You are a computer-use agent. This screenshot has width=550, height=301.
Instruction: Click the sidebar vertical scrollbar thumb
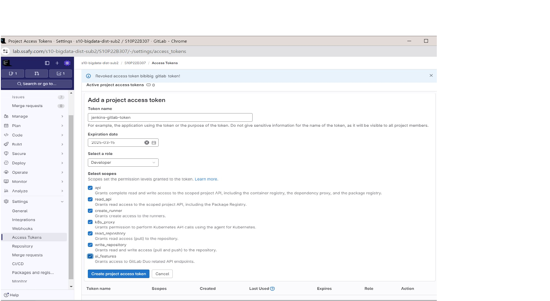coord(71,197)
